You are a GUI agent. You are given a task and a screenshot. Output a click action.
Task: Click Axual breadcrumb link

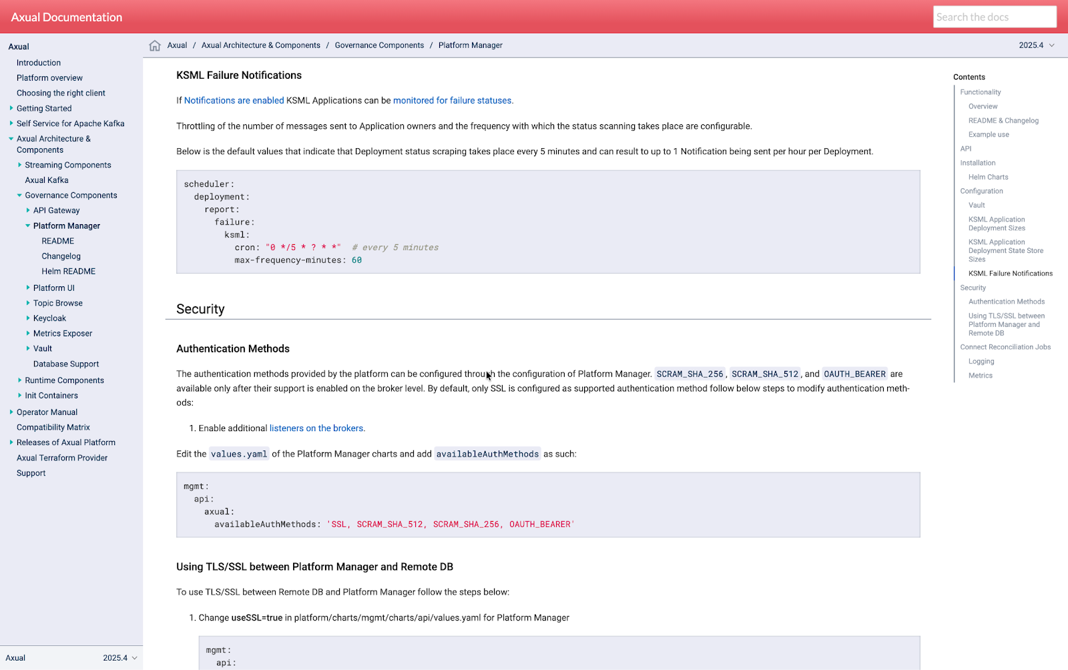pos(177,45)
